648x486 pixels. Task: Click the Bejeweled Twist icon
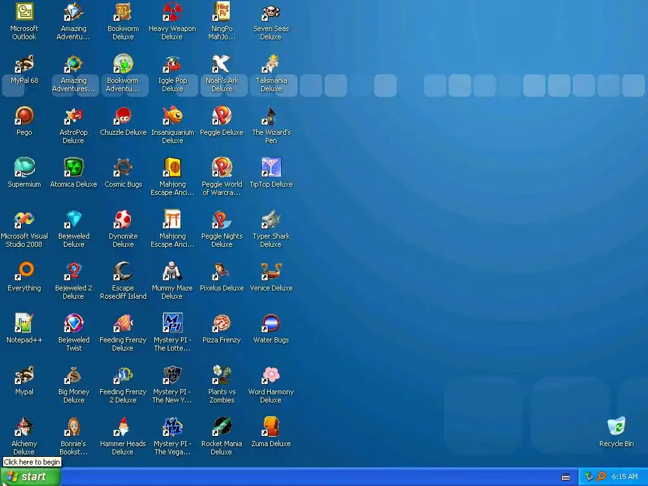(x=73, y=323)
